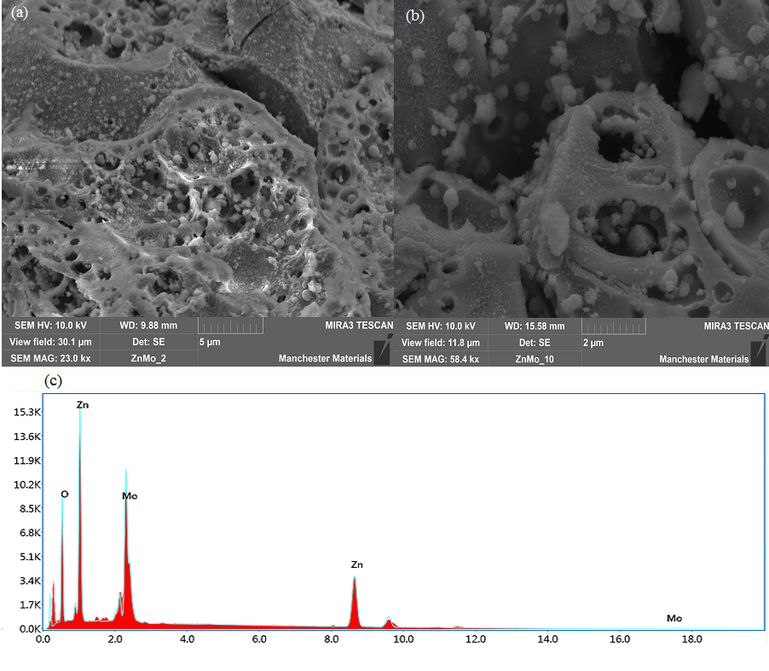The width and height of the screenshot is (769, 671).
Task: Click the WD: 9.88 mm readout
Action: [148, 325]
